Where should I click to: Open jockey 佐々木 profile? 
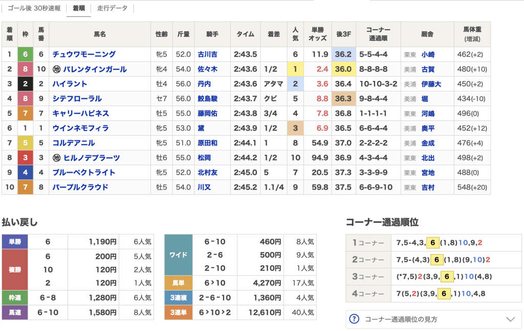coord(208,69)
